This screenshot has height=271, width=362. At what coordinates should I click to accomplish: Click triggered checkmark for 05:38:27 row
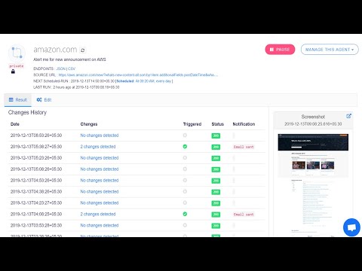click(x=185, y=147)
